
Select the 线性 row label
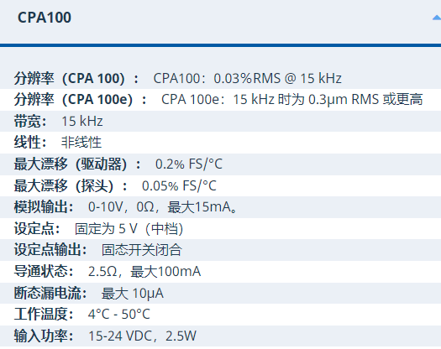tap(30, 143)
